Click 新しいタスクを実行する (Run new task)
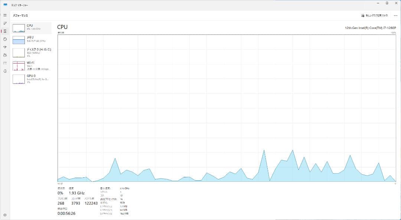Screen dimensions: 401x220 click(x=374, y=16)
